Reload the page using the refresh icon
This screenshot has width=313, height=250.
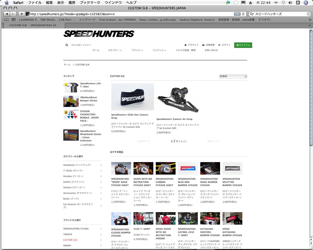click(x=243, y=14)
